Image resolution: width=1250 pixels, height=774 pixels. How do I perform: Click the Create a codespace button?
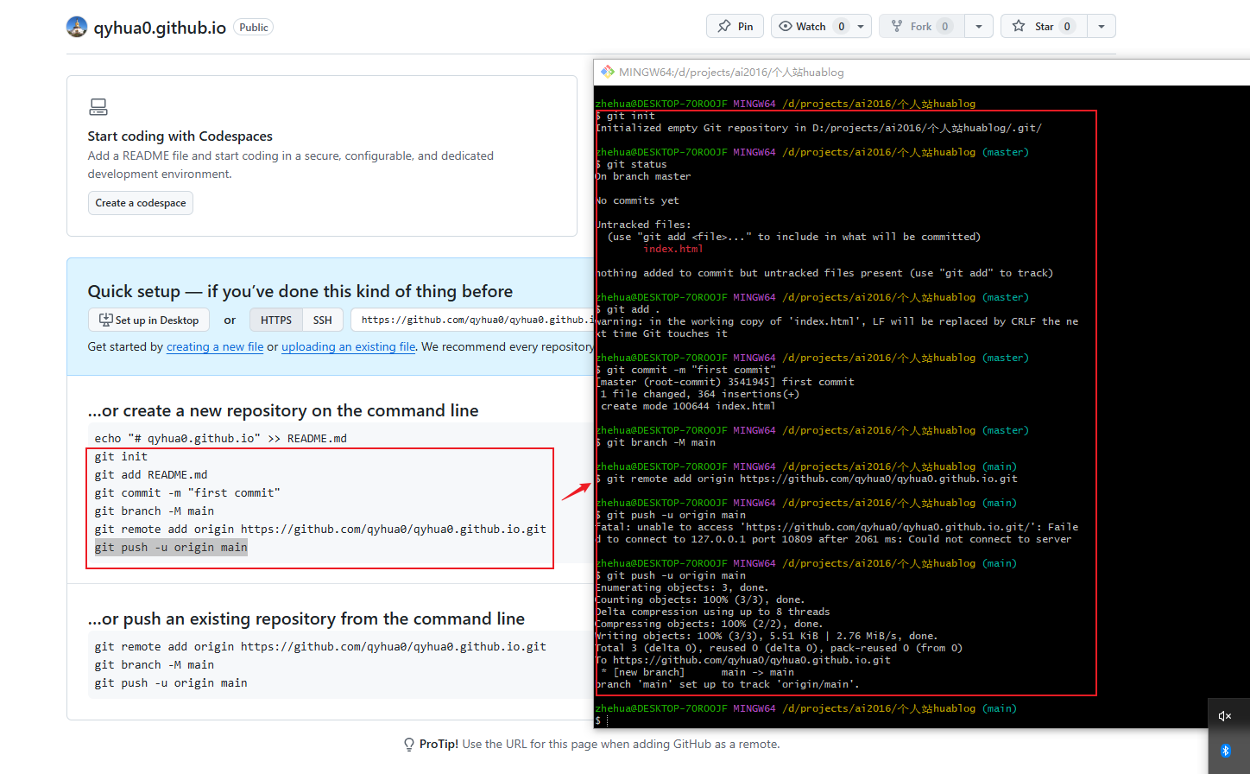(x=140, y=203)
